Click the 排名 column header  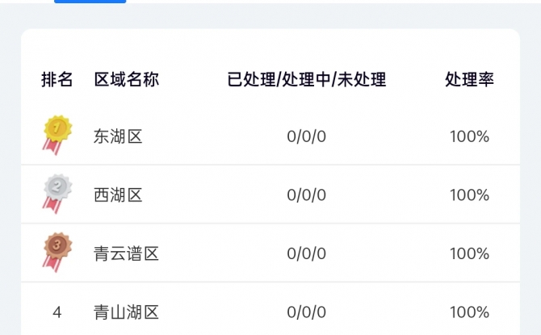pyautogui.click(x=57, y=79)
